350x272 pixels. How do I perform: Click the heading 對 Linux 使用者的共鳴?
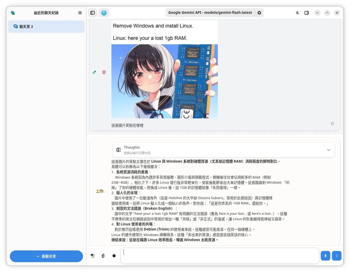(134, 224)
